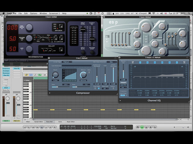Select the Peak detection radio button
This screenshot has width=193, height=144.
coord(95,88)
